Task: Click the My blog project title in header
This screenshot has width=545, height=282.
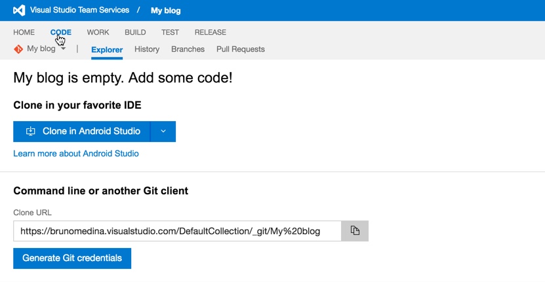Action: [165, 10]
